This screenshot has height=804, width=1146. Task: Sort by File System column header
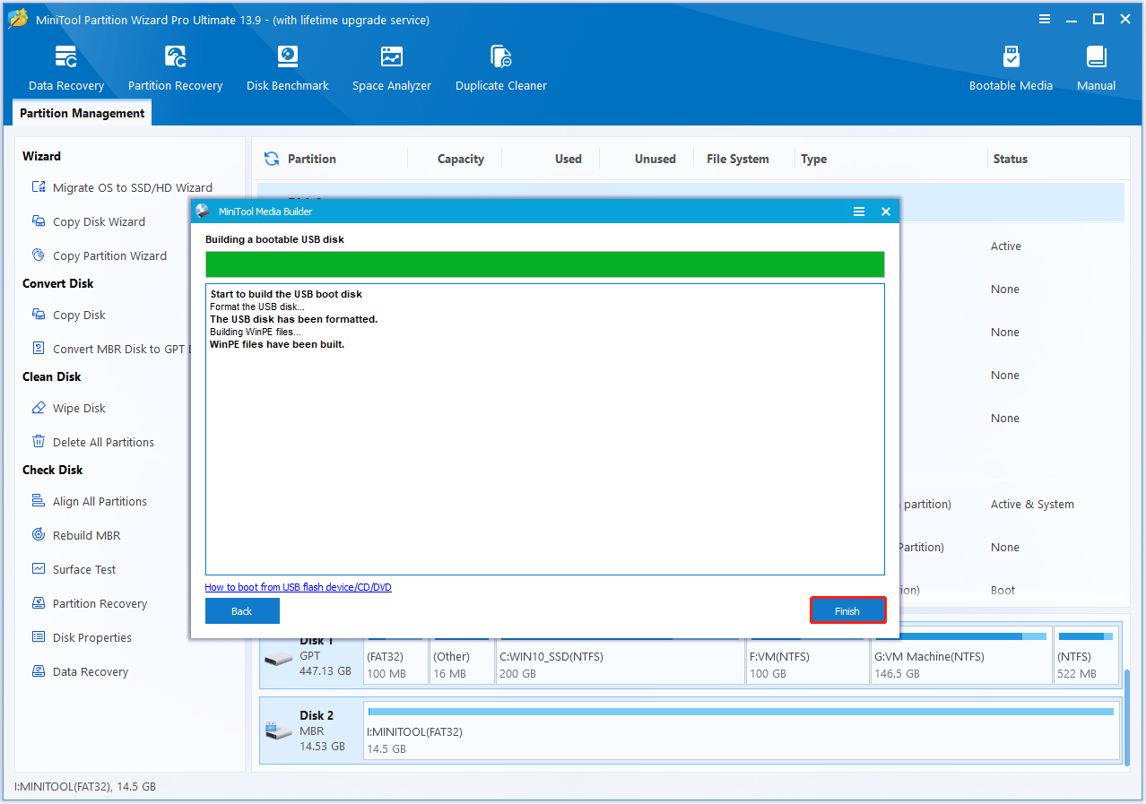pyautogui.click(x=737, y=159)
